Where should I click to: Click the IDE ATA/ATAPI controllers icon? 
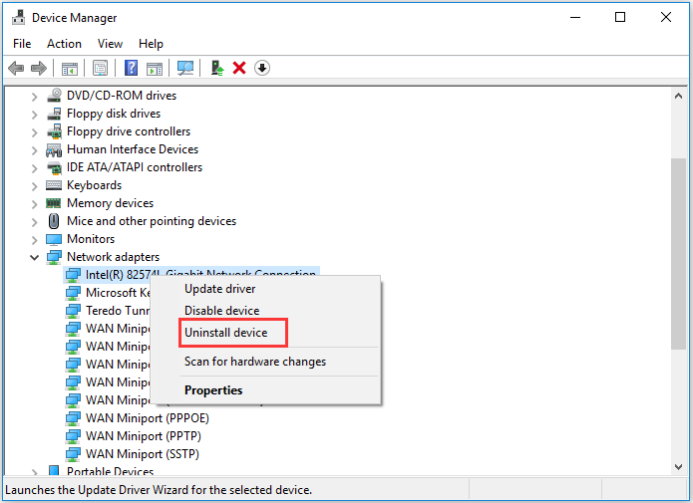tap(54, 167)
